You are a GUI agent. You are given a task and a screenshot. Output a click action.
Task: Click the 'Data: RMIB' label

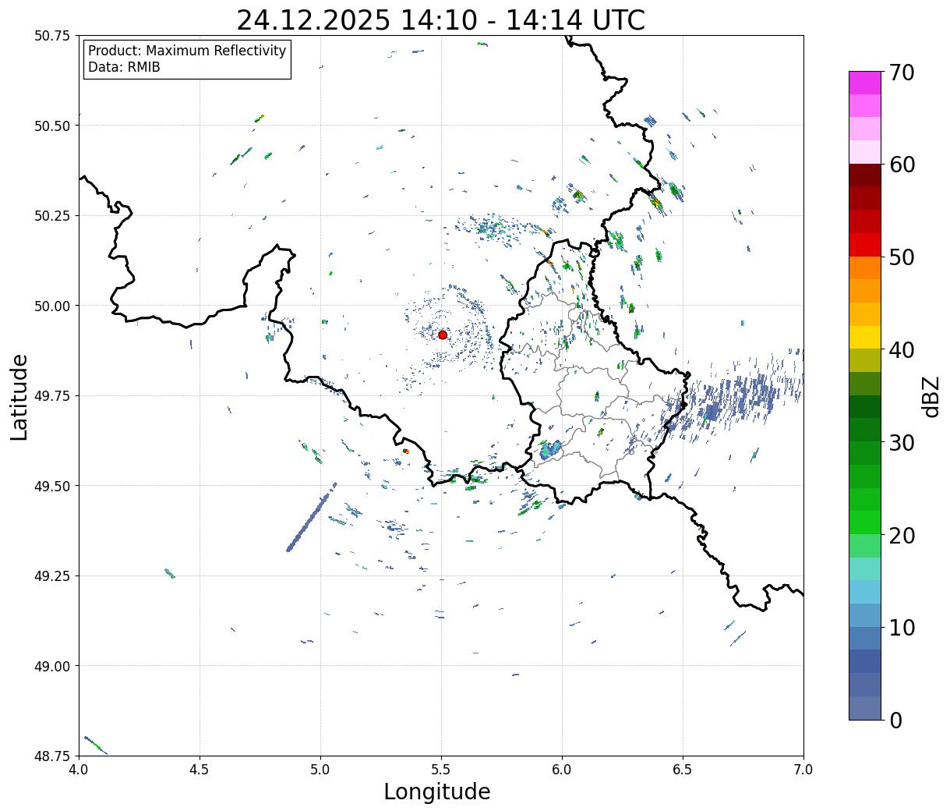point(124,68)
